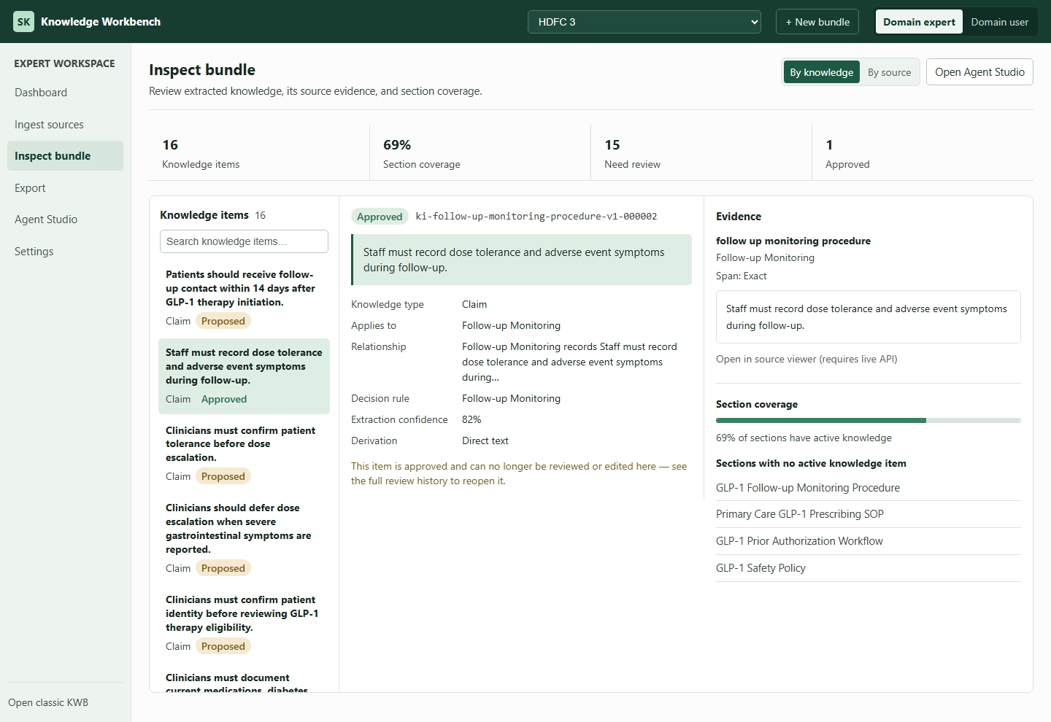Click the evidence quote text box
This screenshot has height=722, width=1051.
tap(869, 317)
